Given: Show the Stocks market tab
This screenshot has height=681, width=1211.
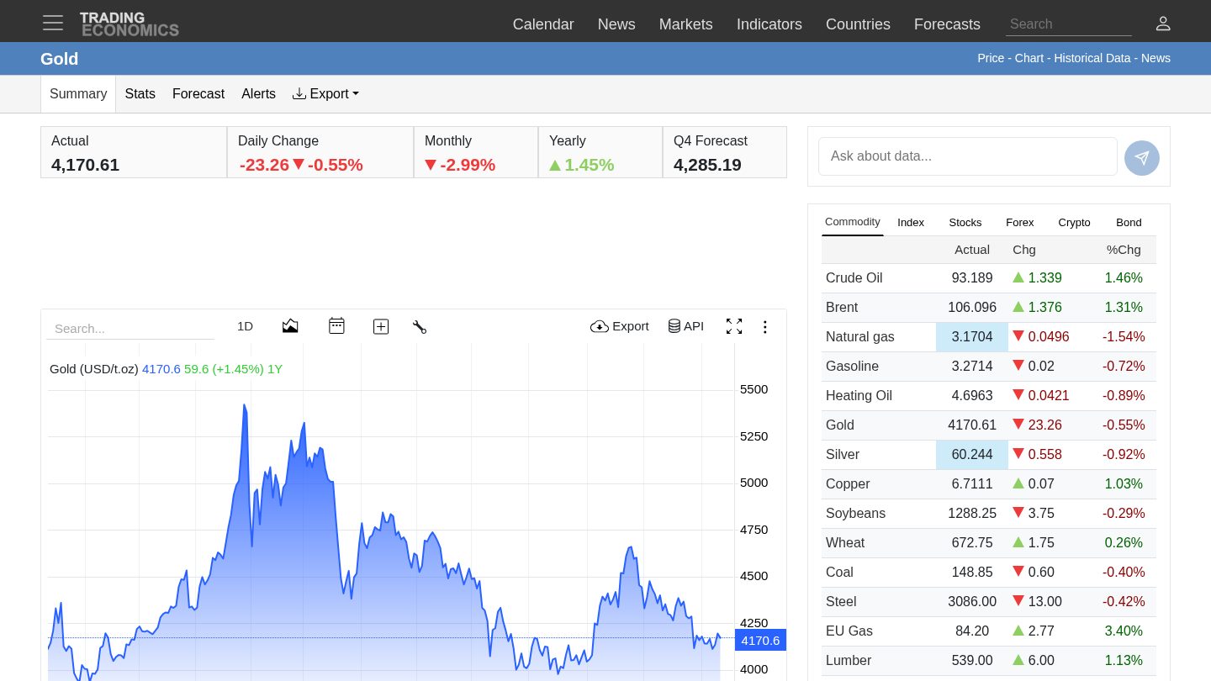Looking at the screenshot, I should click(965, 222).
